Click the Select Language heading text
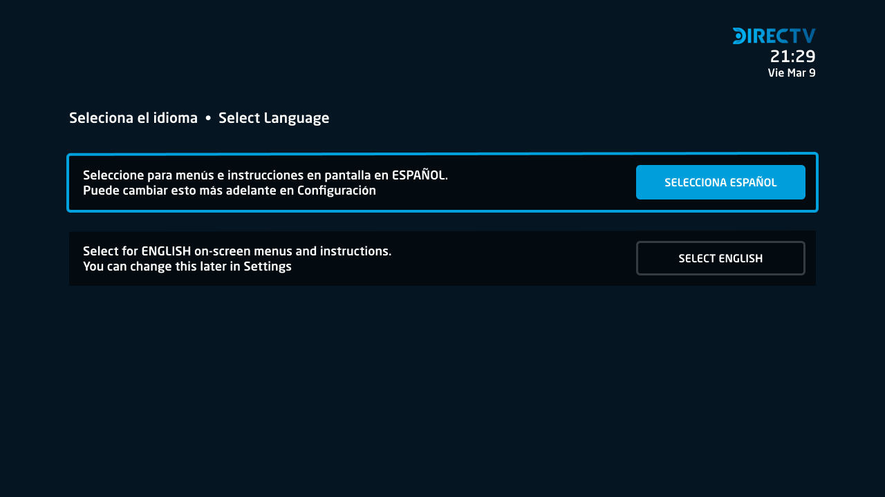Screen dimensions: 885x497 [x=274, y=118]
